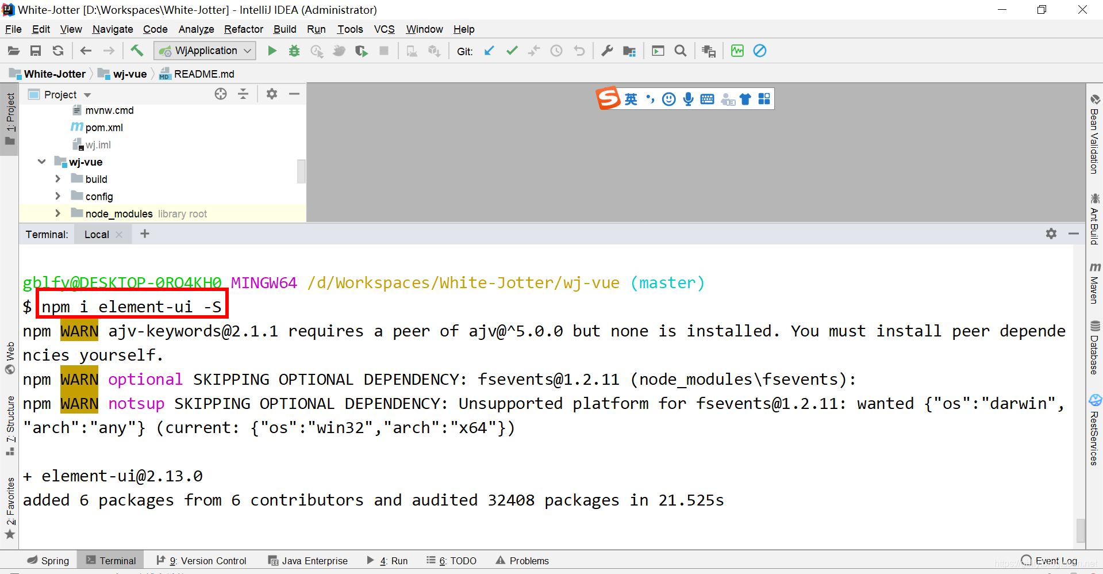Click locate target icon in Project panel
Image resolution: width=1103 pixels, height=574 pixels.
click(221, 94)
